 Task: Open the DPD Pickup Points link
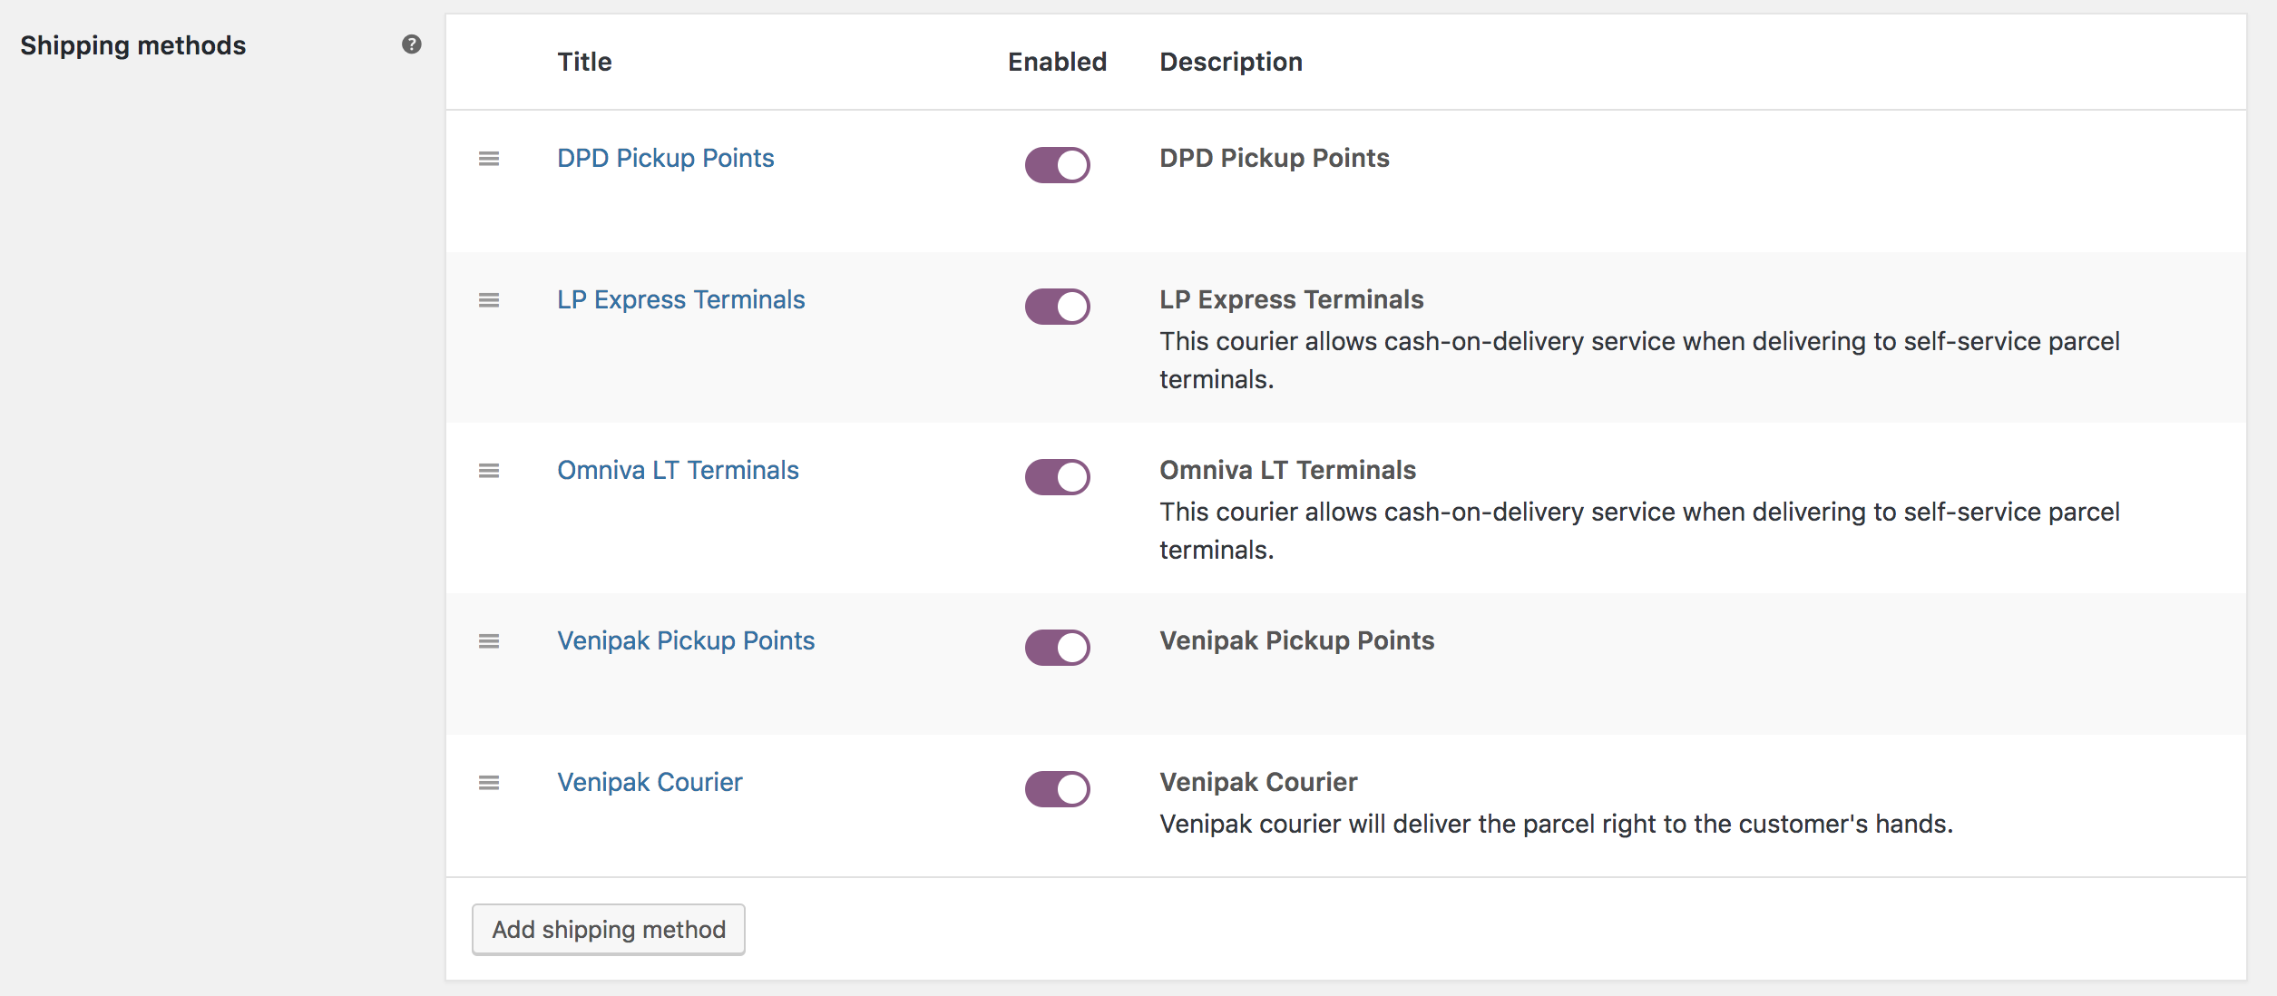click(x=665, y=159)
